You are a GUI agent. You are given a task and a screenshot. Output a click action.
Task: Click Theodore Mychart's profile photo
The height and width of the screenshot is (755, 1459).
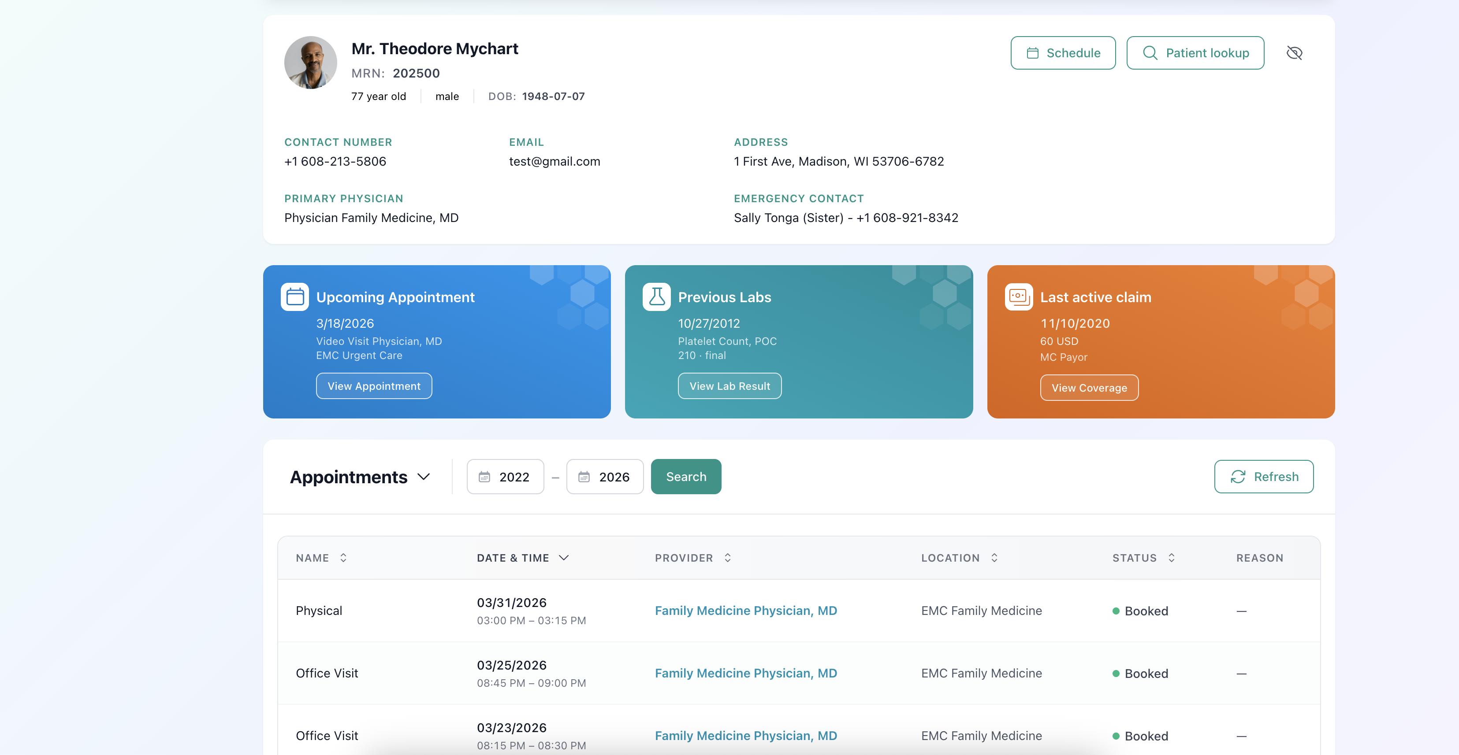point(310,62)
